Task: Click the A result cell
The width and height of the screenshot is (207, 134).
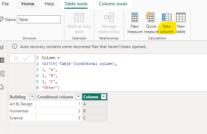Action: click(x=95, y=104)
